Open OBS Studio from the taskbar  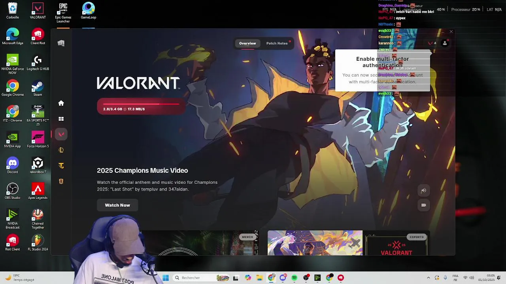[x=306, y=278]
